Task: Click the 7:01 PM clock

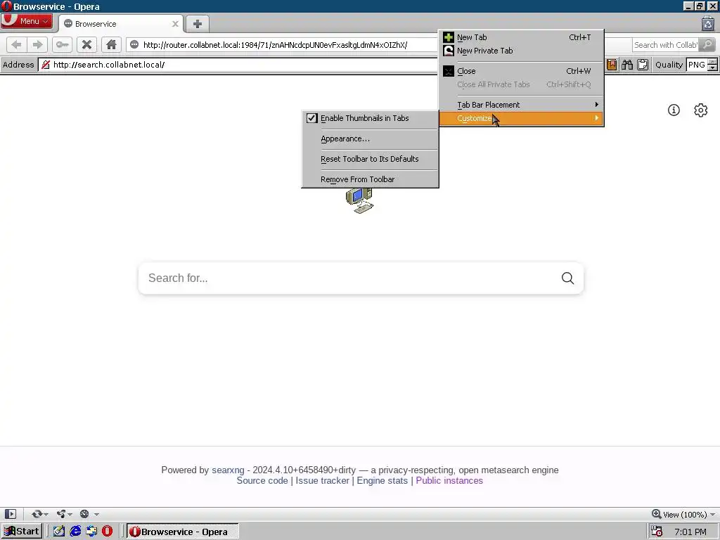Action: click(x=690, y=532)
